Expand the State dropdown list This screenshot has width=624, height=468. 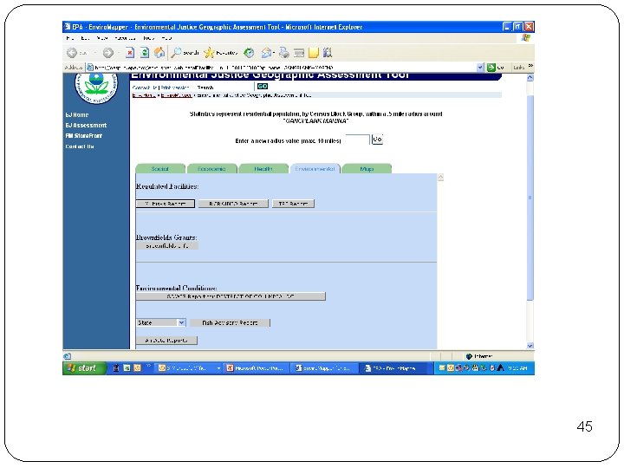(x=182, y=322)
